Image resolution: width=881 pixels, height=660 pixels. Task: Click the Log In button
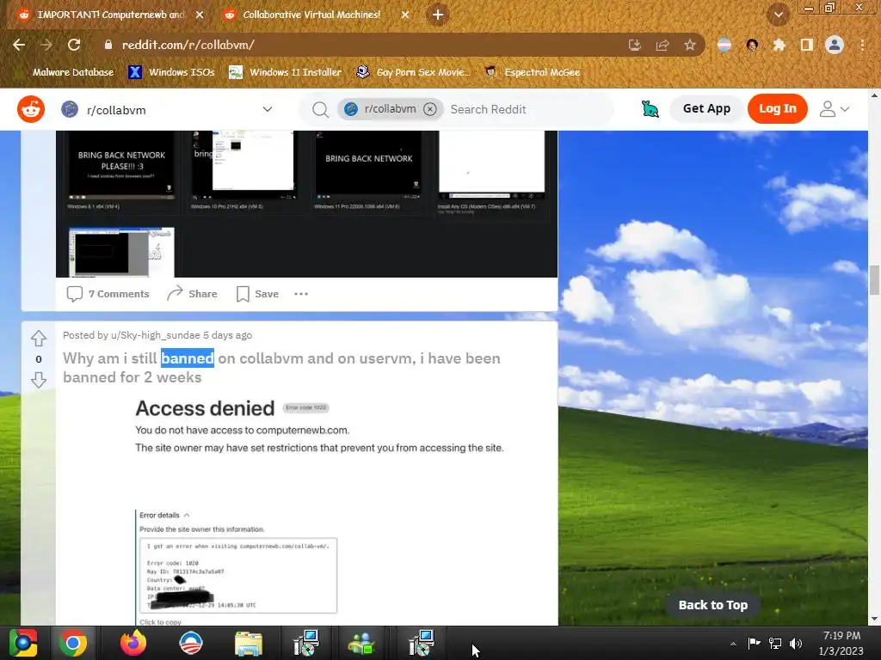[x=777, y=109]
